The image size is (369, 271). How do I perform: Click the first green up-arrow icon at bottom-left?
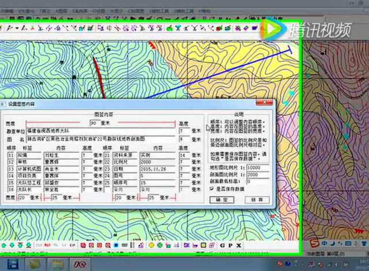click(4, 245)
